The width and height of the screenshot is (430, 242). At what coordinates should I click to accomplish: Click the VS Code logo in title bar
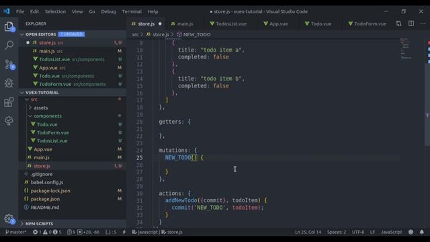click(x=7, y=11)
